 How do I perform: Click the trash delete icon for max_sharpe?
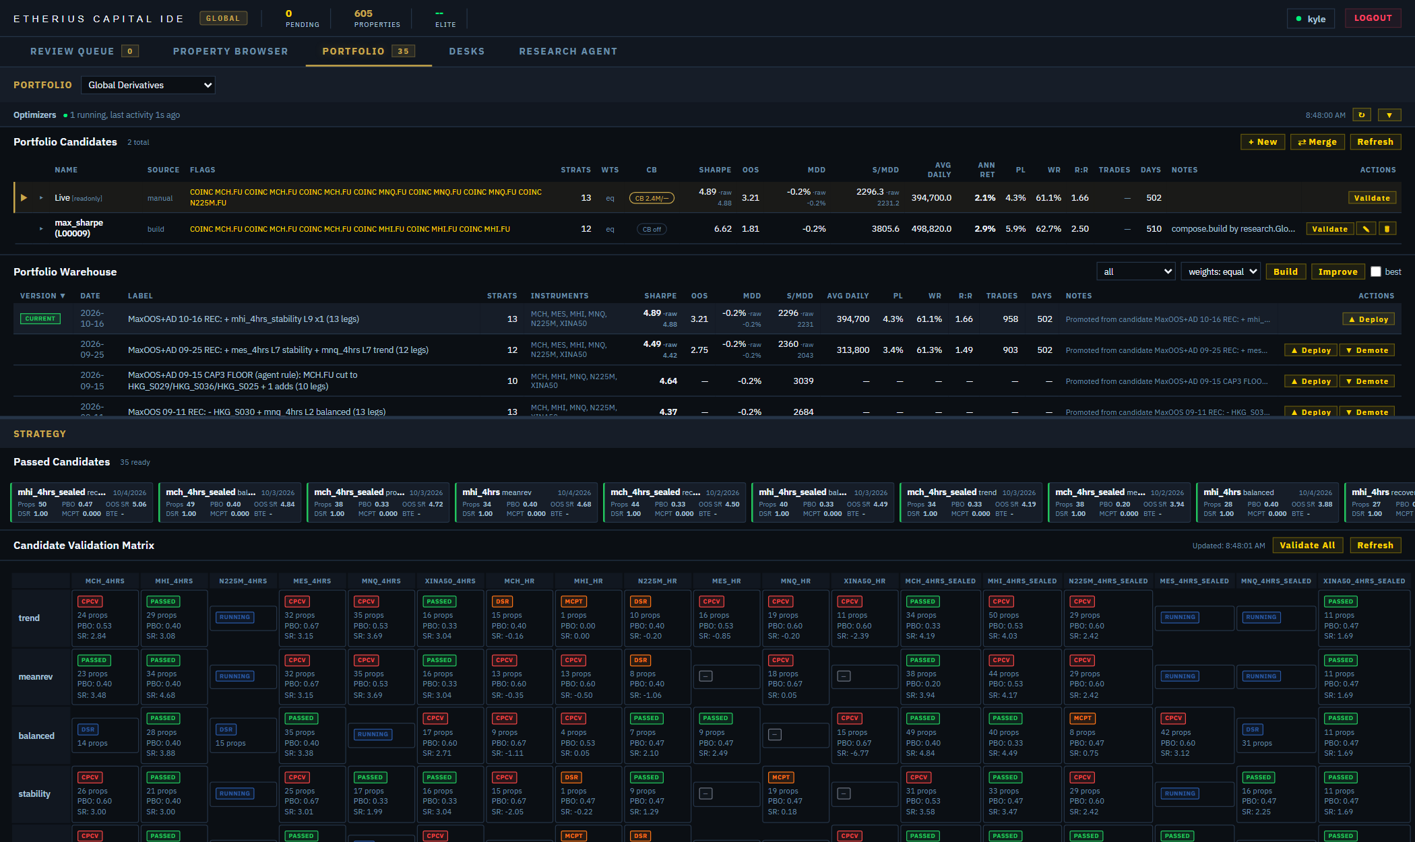tap(1387, 229)
